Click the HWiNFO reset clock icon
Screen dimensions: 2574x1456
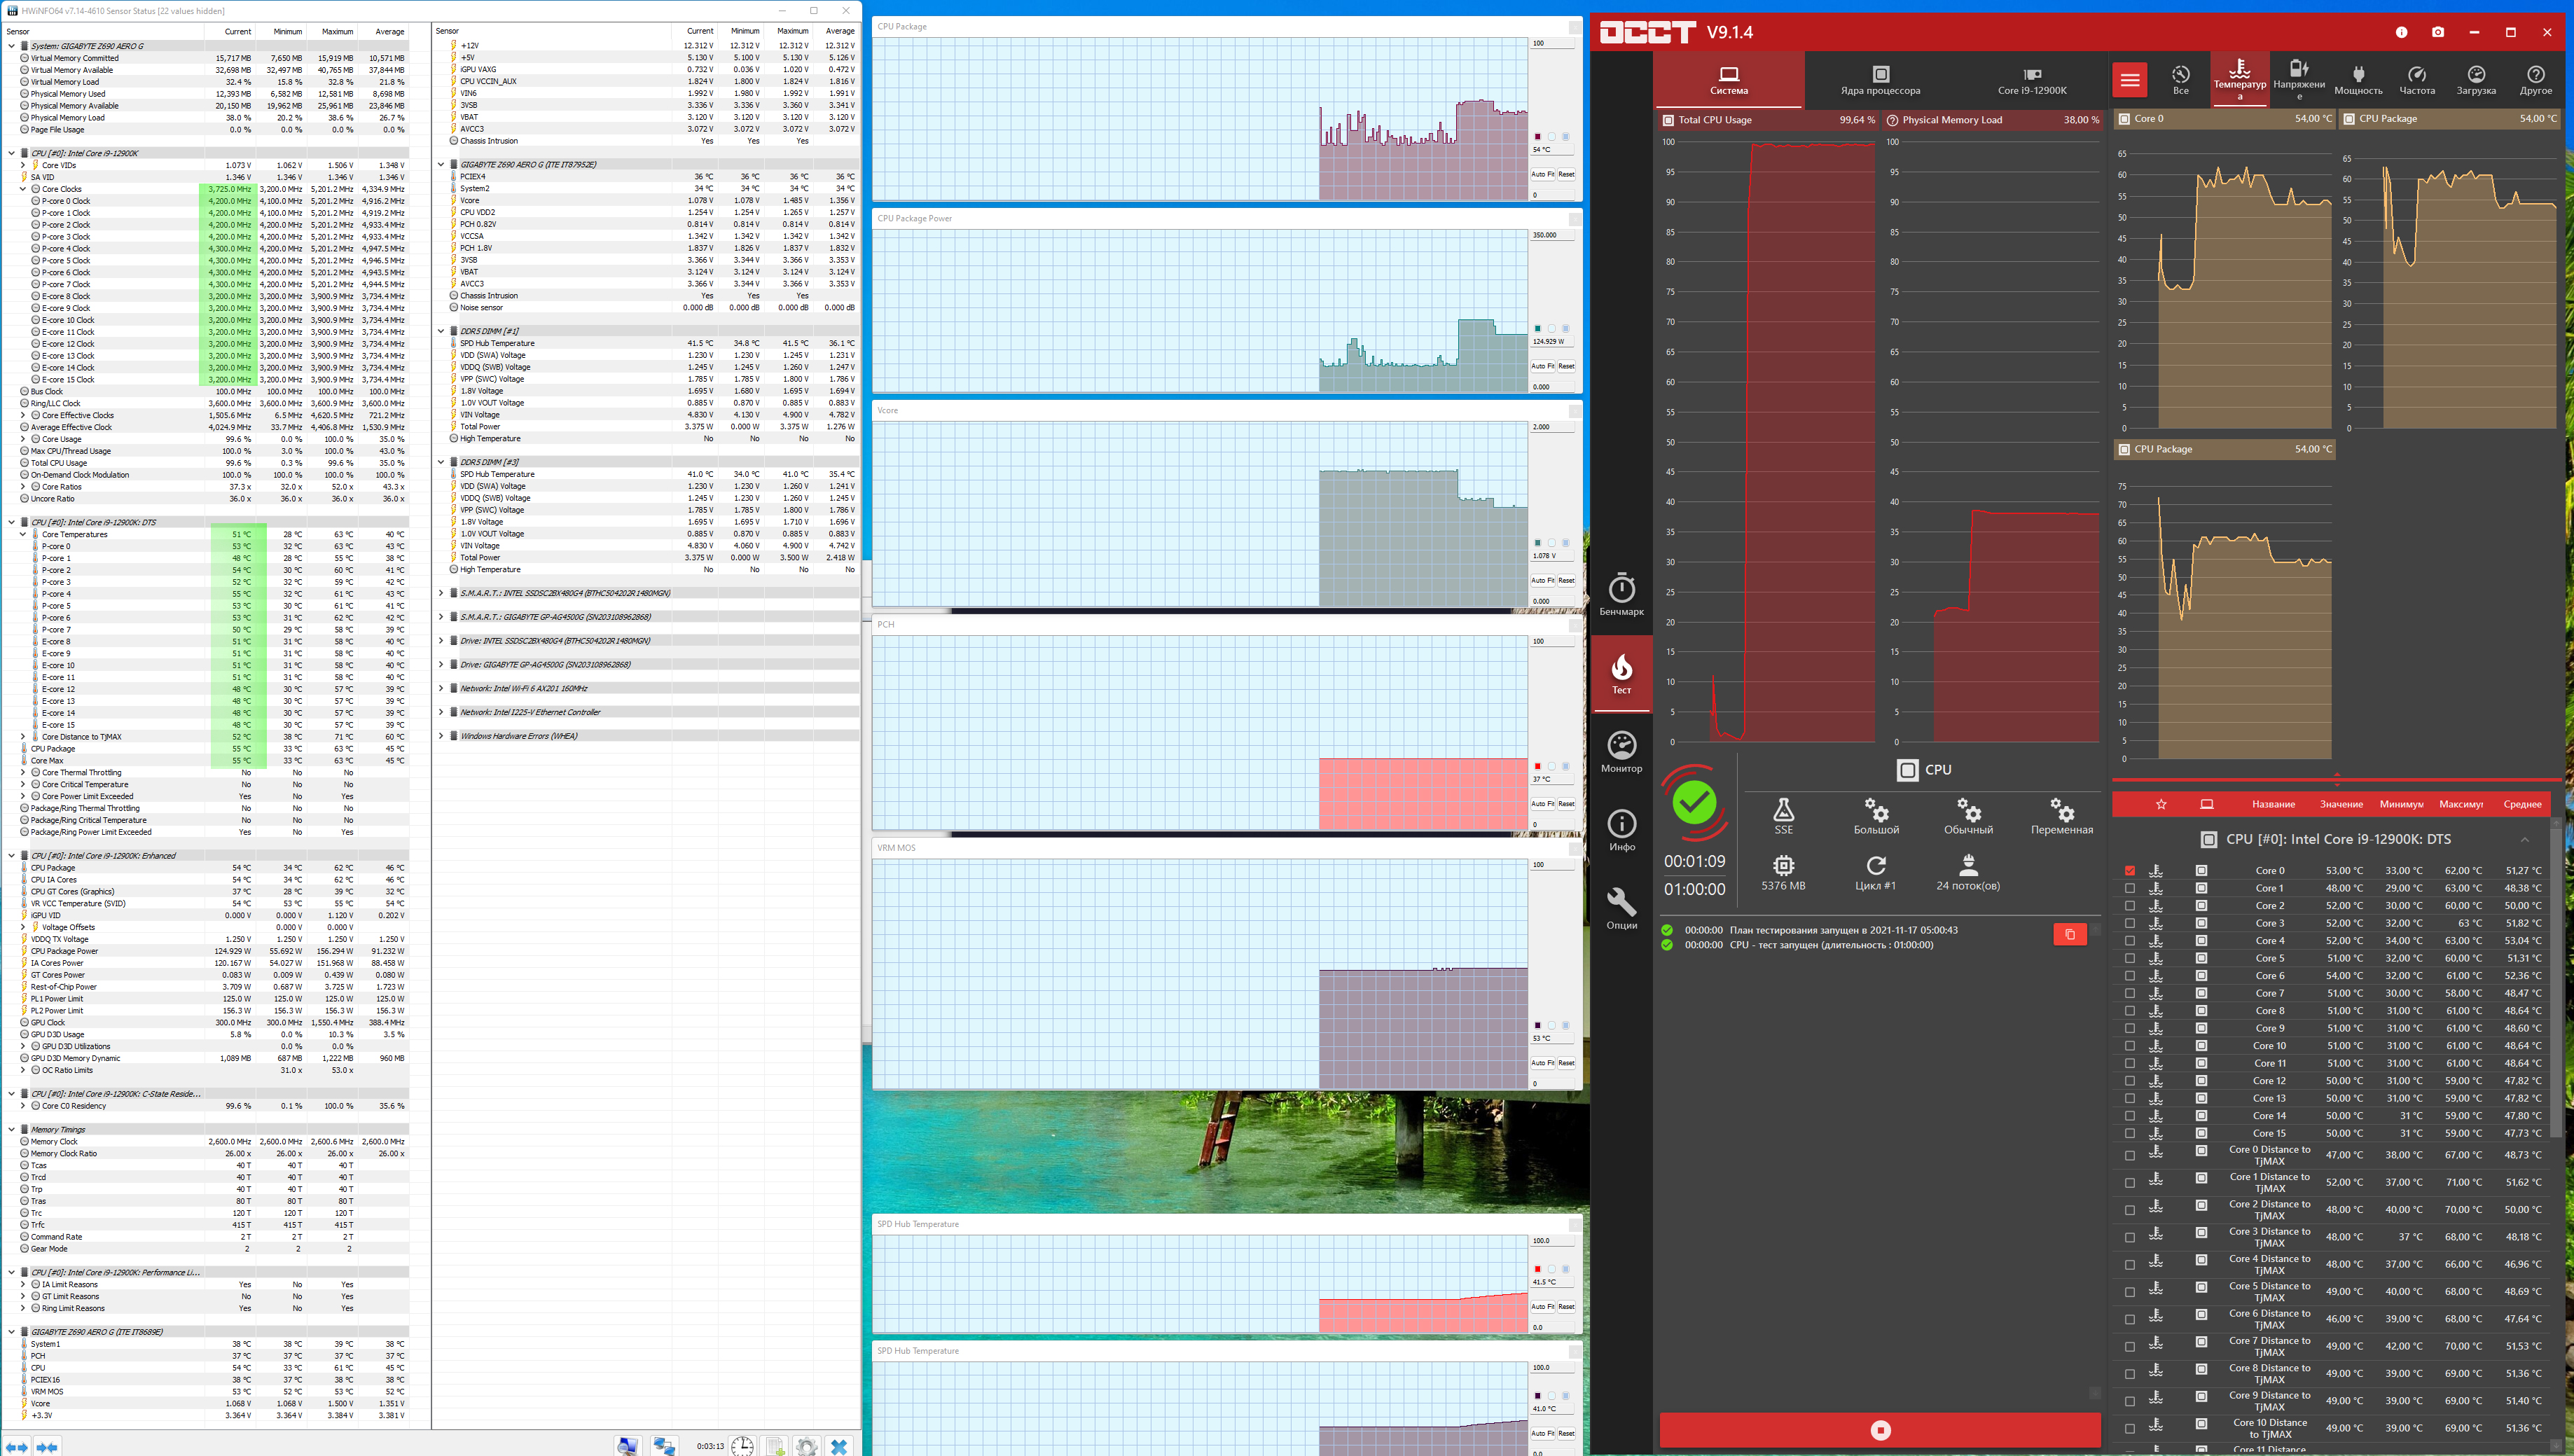[x=742, y=1446]
